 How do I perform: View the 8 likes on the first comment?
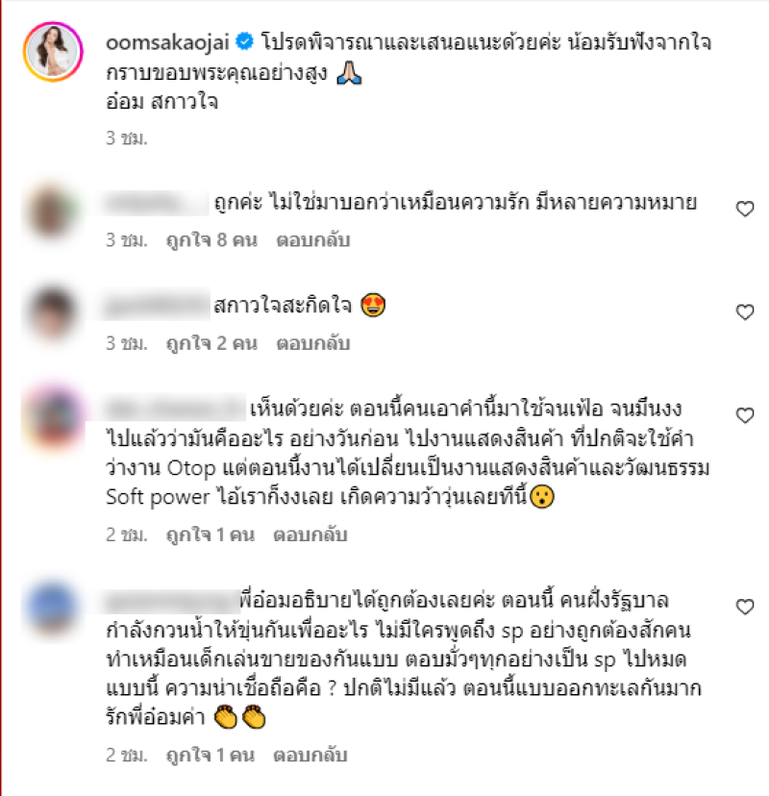211,240
